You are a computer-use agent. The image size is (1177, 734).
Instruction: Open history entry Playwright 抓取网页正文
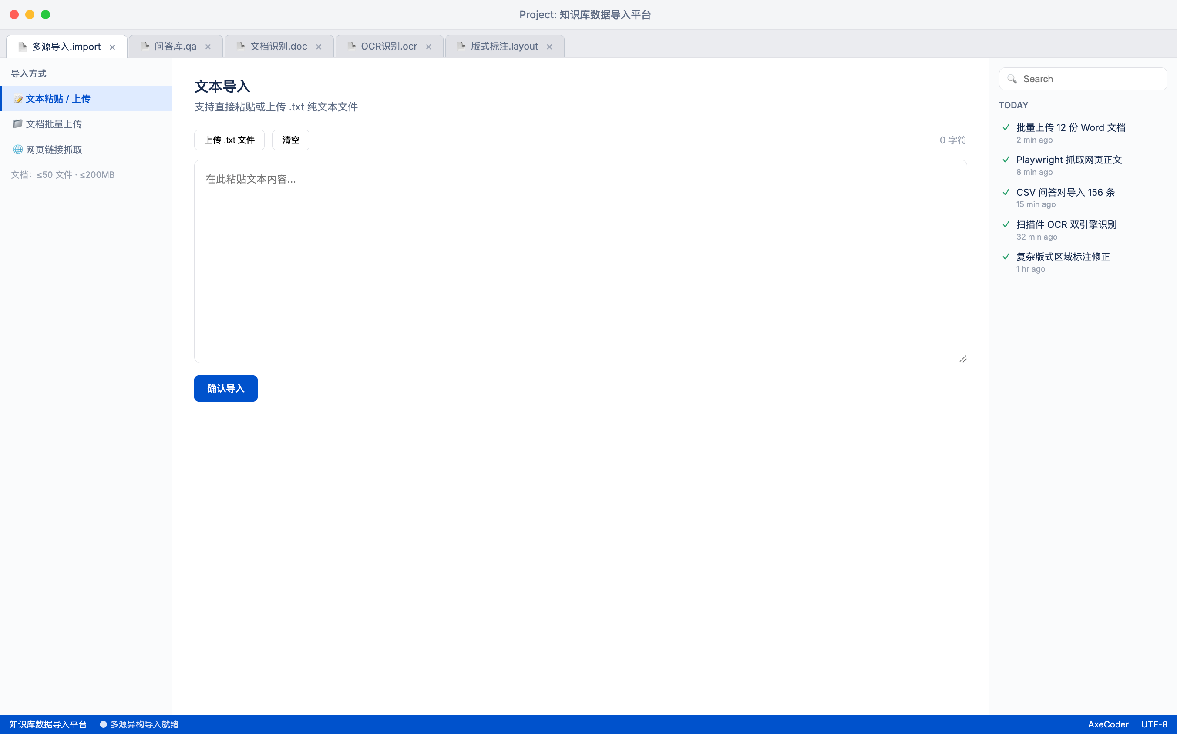coord(1083,166)
